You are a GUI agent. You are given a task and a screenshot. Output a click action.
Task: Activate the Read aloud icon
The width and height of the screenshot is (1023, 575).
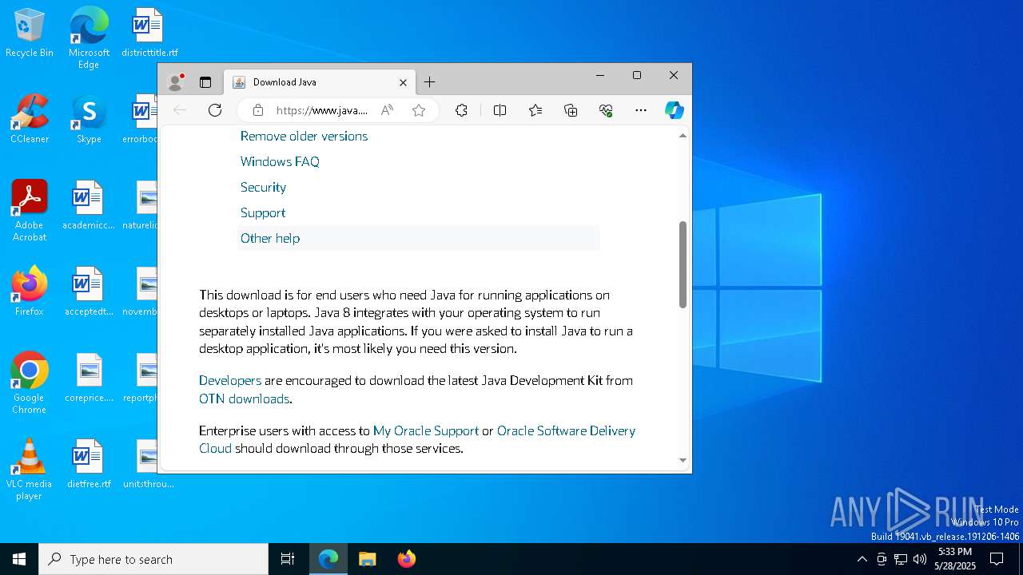coord(387,110)
